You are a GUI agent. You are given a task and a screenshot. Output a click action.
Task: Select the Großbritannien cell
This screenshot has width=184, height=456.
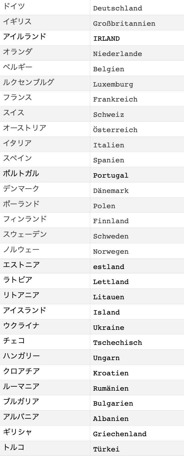coord(124,23)
